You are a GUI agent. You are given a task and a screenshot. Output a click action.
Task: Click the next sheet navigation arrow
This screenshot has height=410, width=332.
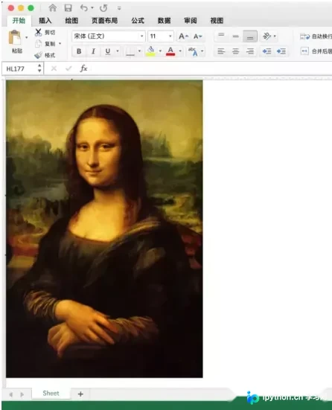(22, 394)
